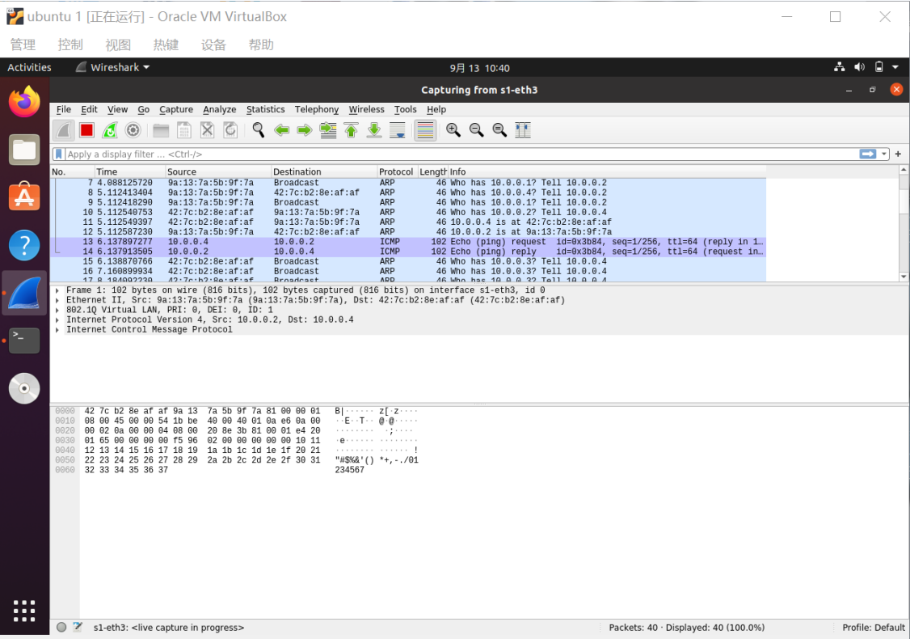
Task: Click the expert information status circle
Action: point(61,628)
